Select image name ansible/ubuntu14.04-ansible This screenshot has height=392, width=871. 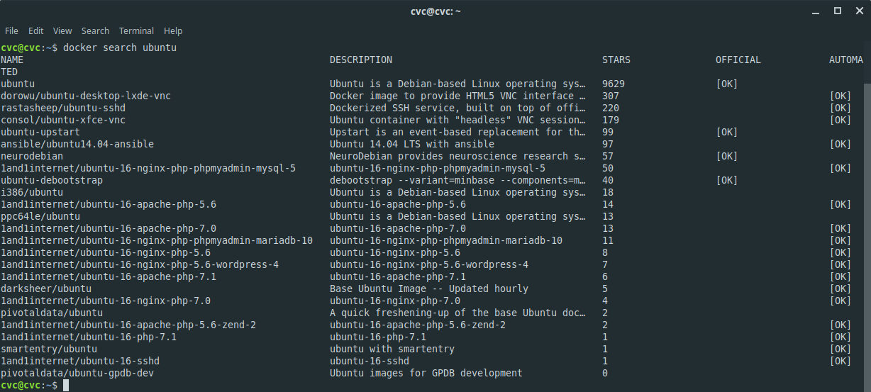(x=77, y=144)
